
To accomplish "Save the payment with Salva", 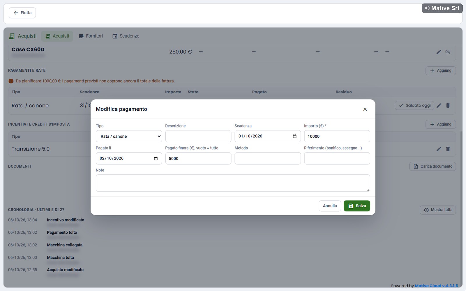I will click(x=357, y=206).
